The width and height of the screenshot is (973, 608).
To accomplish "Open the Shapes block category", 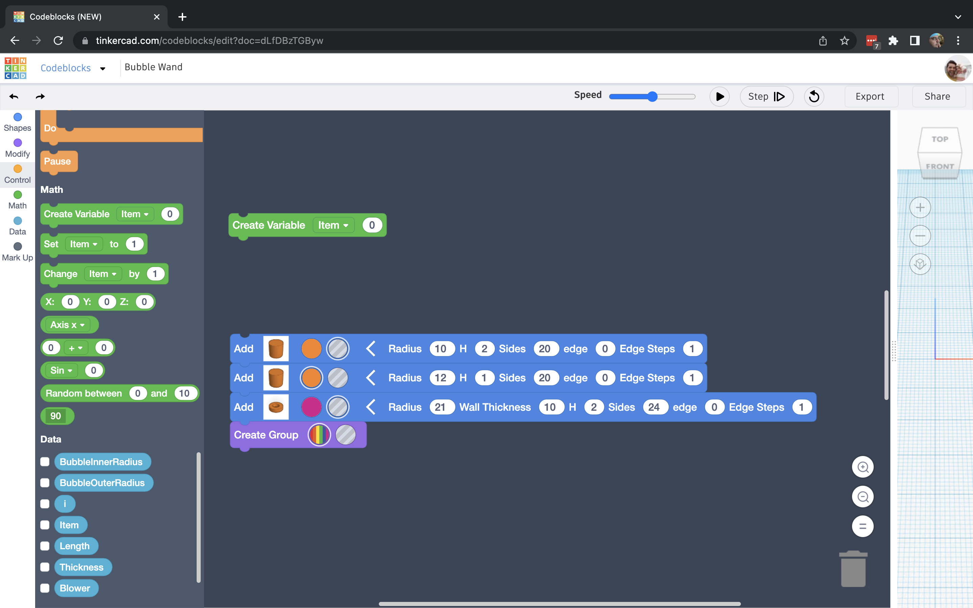I will click(17, 122).
